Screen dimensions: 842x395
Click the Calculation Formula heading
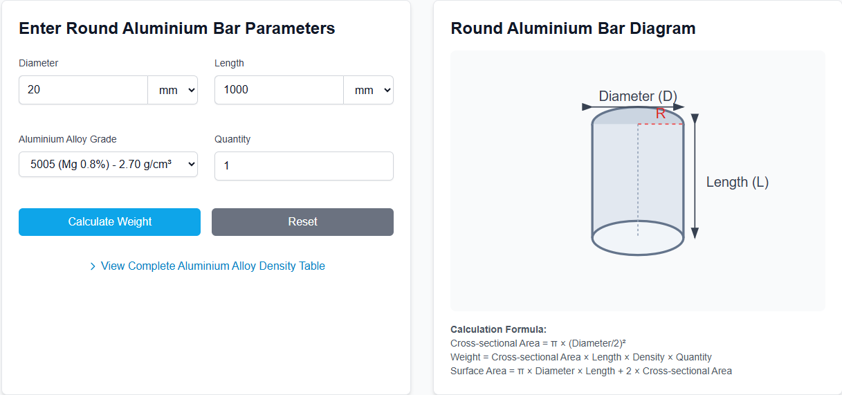498,329
